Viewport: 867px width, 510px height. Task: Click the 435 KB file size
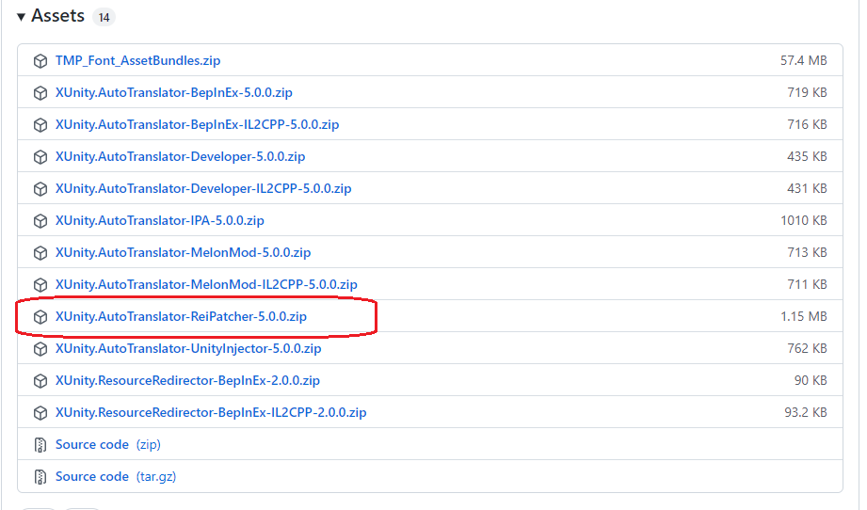pyautogui.click(x=808, y=157)
